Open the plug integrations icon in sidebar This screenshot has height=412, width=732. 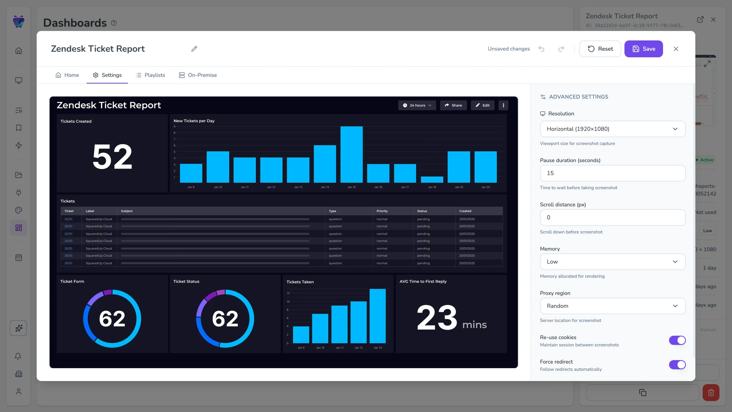coord(18,193)
